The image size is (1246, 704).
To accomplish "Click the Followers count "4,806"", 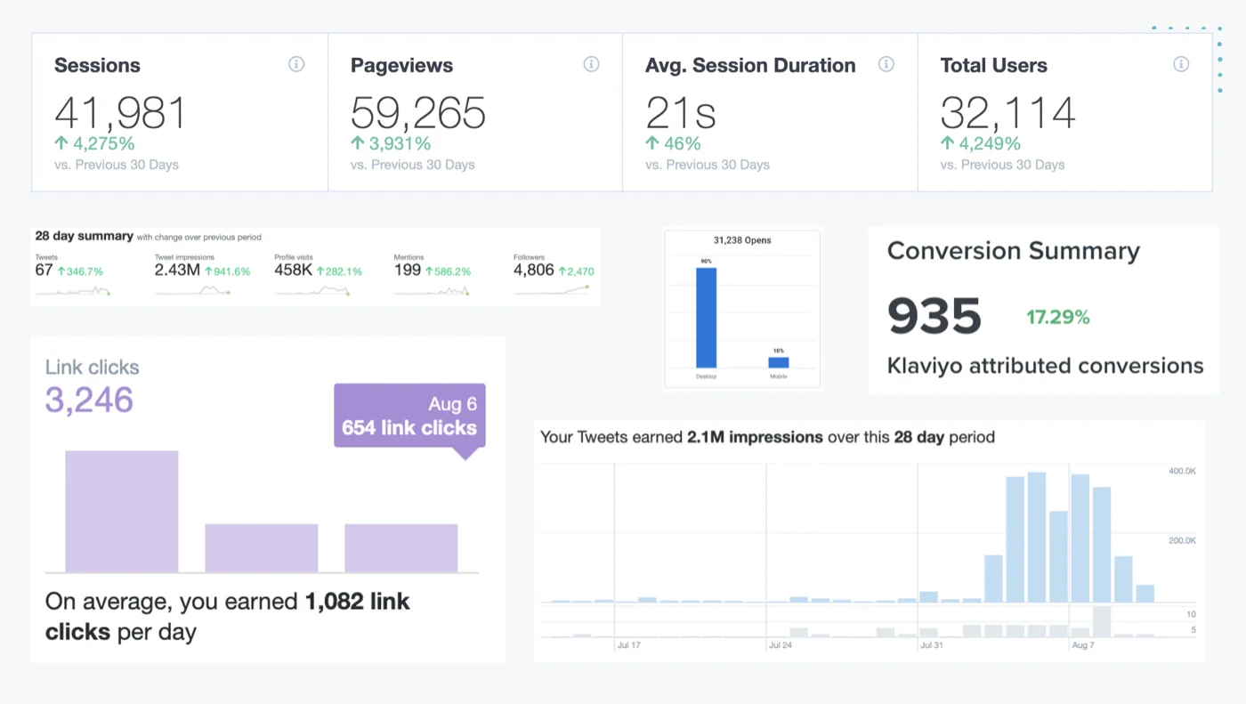I will point(534,270).
